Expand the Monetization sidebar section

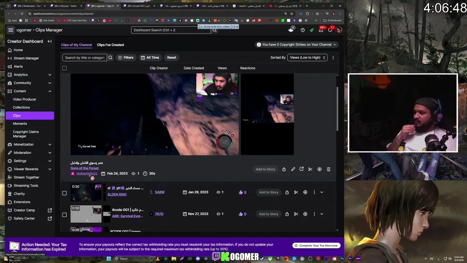(x=50, y=145)
